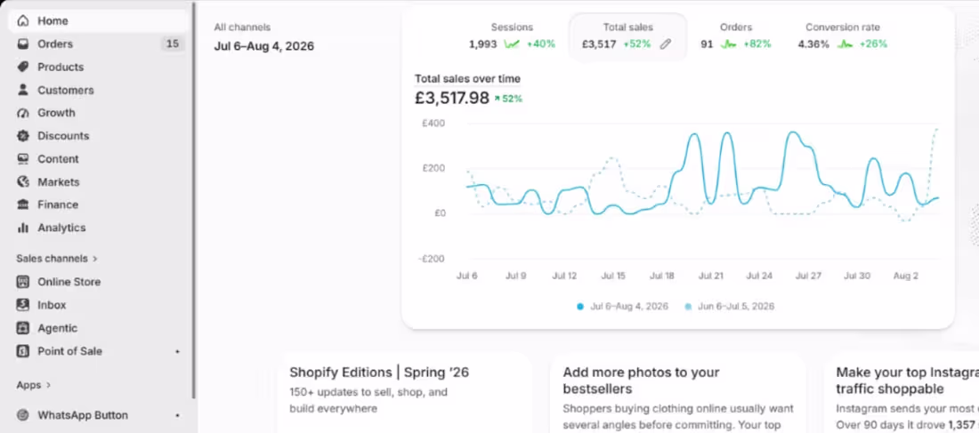Image resolution: width=979 pixels, height=433 pixels.
Task: Show the Orders metric with 91 orders
Action: 735,36
